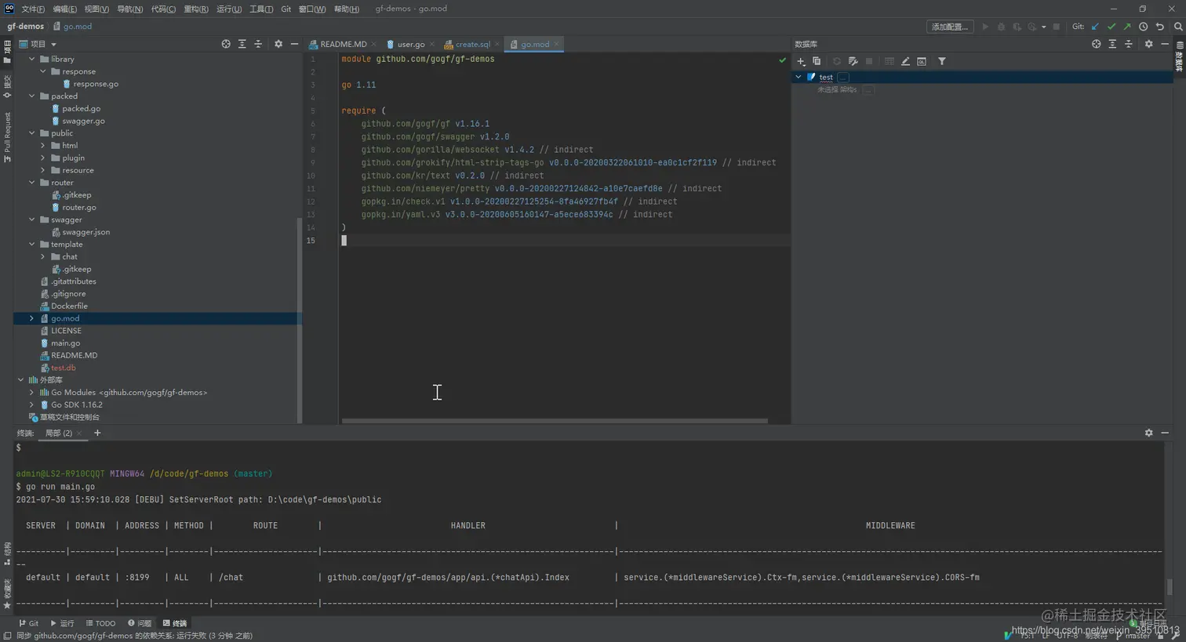1186x642 pixels.
Task: Close the go.mod editor tab
Action: pos(556,44)
